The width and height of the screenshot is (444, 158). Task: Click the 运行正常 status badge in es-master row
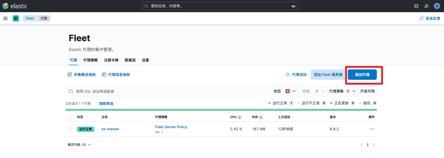[x=86, y=129]
